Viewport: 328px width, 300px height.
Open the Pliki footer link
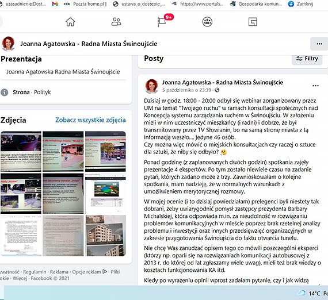(115, 272)
